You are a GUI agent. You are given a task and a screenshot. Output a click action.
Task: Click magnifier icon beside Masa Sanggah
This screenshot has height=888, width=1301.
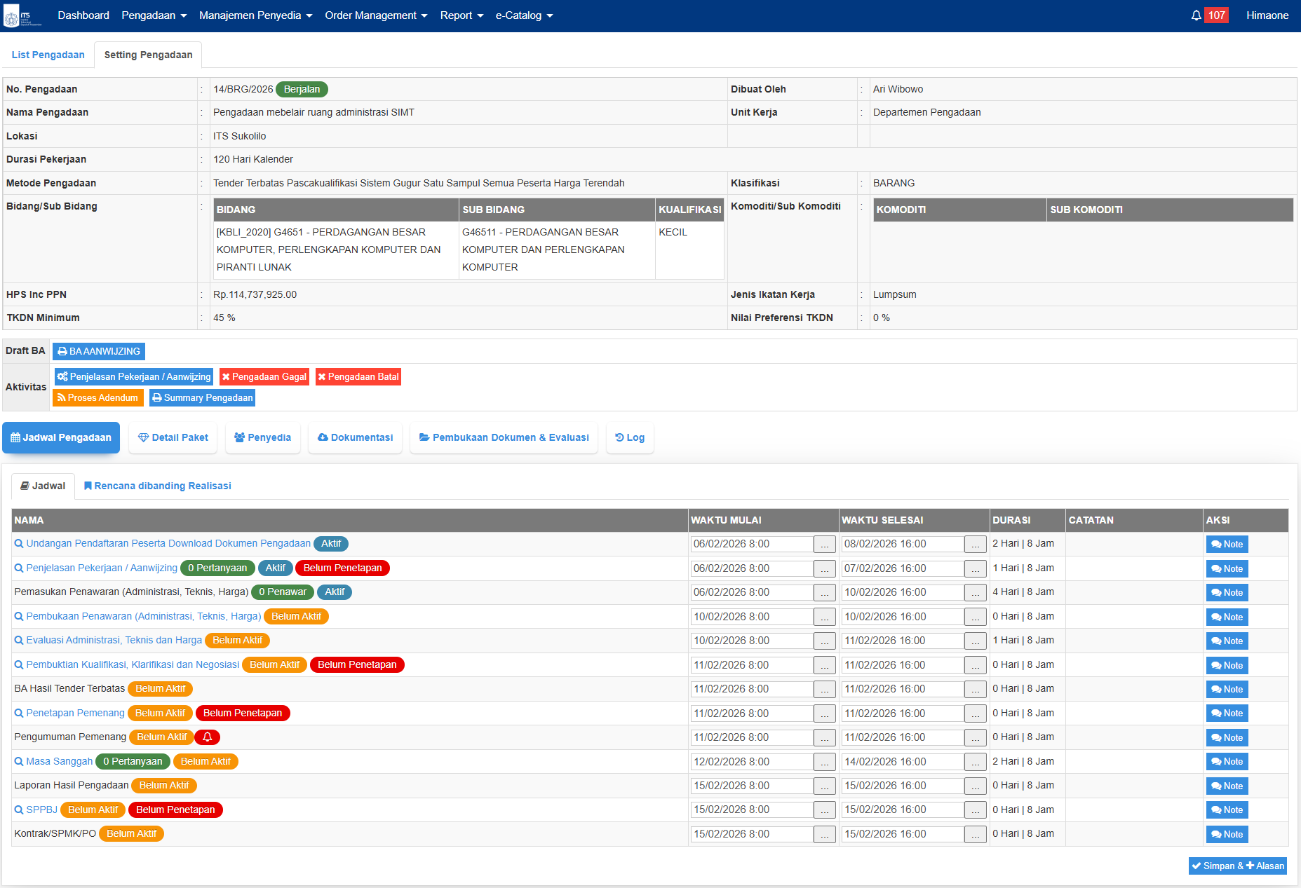19,762
